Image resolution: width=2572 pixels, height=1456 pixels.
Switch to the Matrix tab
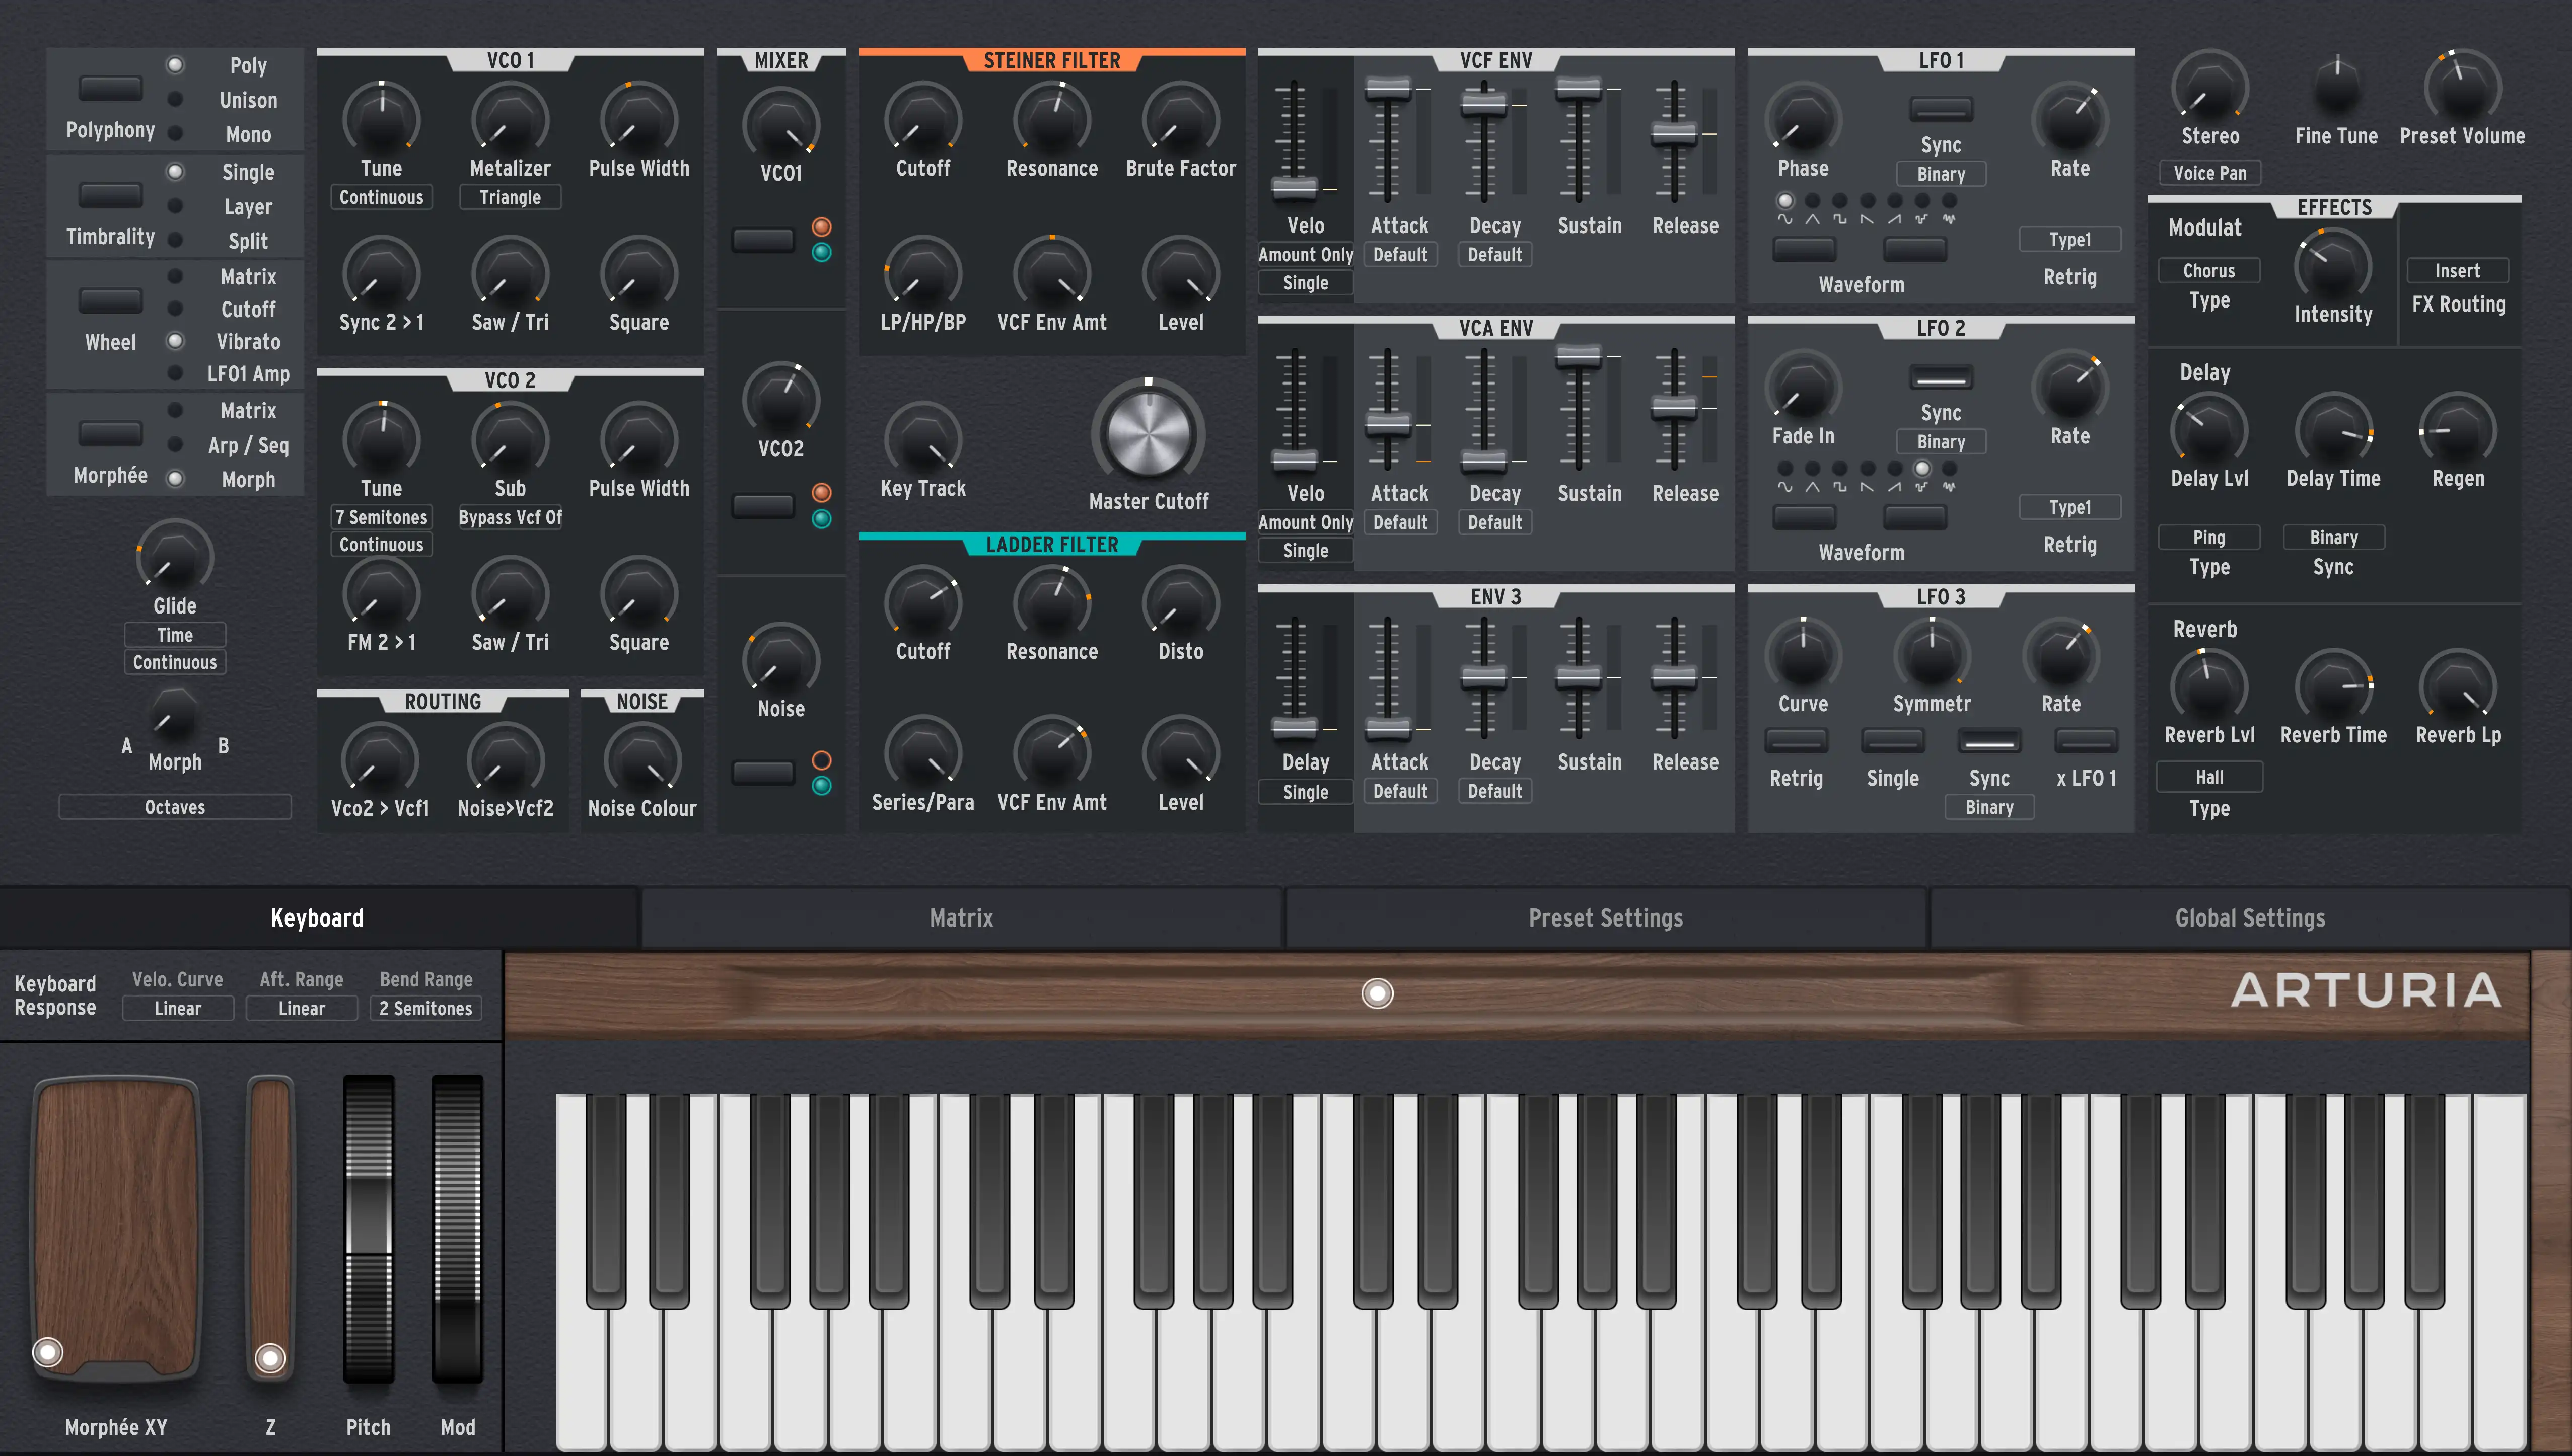(x=960, y=918)
